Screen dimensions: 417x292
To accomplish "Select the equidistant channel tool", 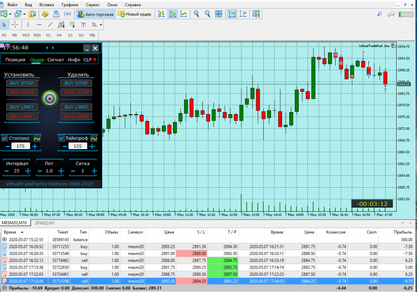I will (61, 25).
